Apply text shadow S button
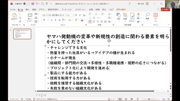180x101 pixels. [x=56, y=20]
